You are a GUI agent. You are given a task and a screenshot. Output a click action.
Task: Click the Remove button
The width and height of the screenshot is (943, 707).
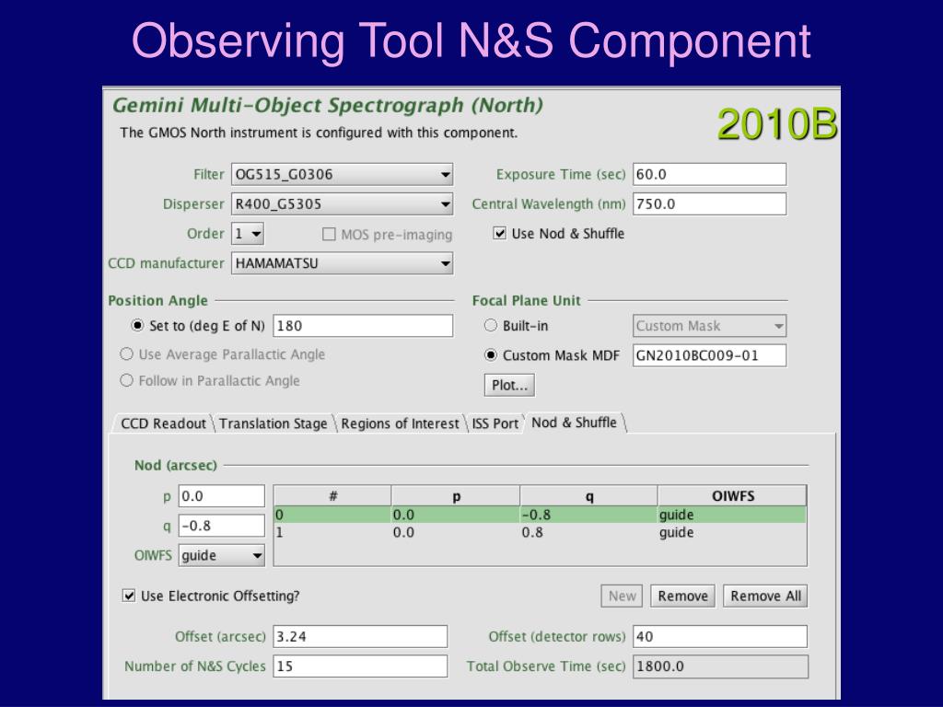tap(682, 596)
